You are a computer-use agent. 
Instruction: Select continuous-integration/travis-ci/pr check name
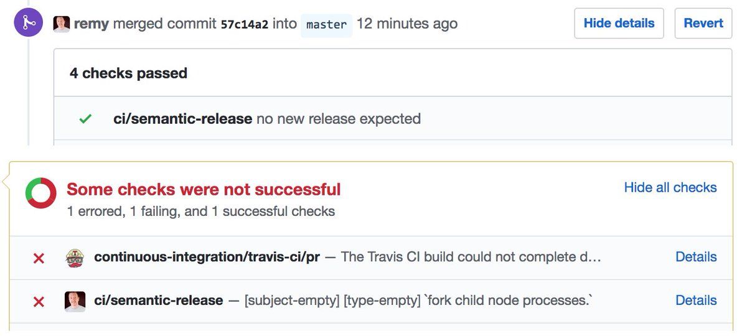tap(207, 257)
